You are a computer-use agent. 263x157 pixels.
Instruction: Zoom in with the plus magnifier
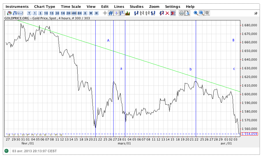pyautogui.click(x=196, y=13)
